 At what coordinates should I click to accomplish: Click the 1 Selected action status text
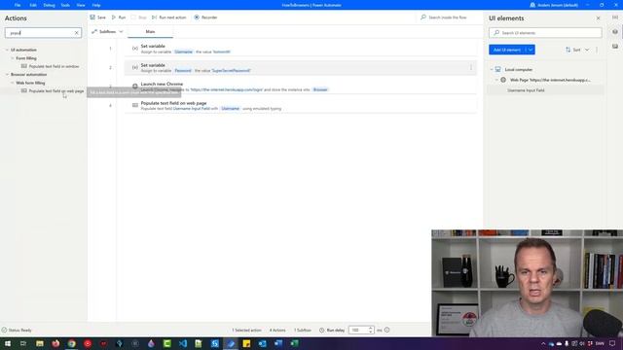(246, 331)
